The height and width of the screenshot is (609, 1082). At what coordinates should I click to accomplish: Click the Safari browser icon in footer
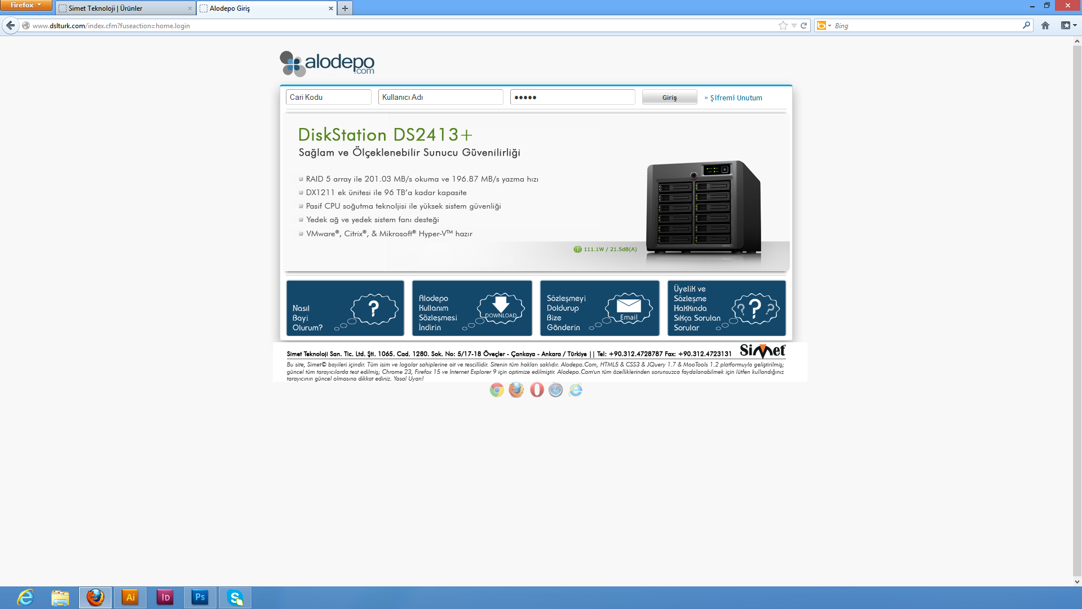click(x=555, y=390)
